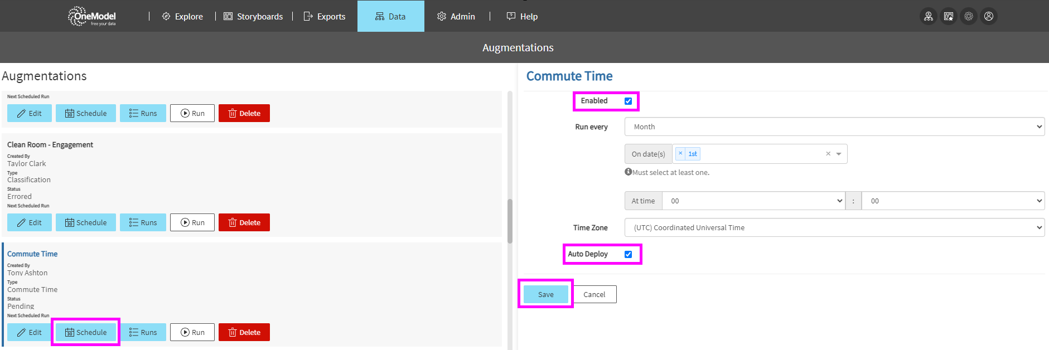The width and height of the screenshot is (1049, 350).
Task: Delete the Commute Time augmentation
Action: 244,332
